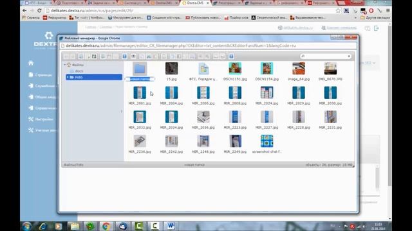Create a new folder with toolbar icon

(81, 56)
